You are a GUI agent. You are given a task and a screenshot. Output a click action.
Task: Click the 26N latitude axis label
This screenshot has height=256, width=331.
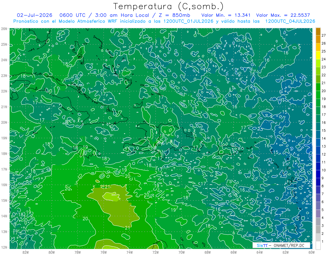click(x=4, y=29)
